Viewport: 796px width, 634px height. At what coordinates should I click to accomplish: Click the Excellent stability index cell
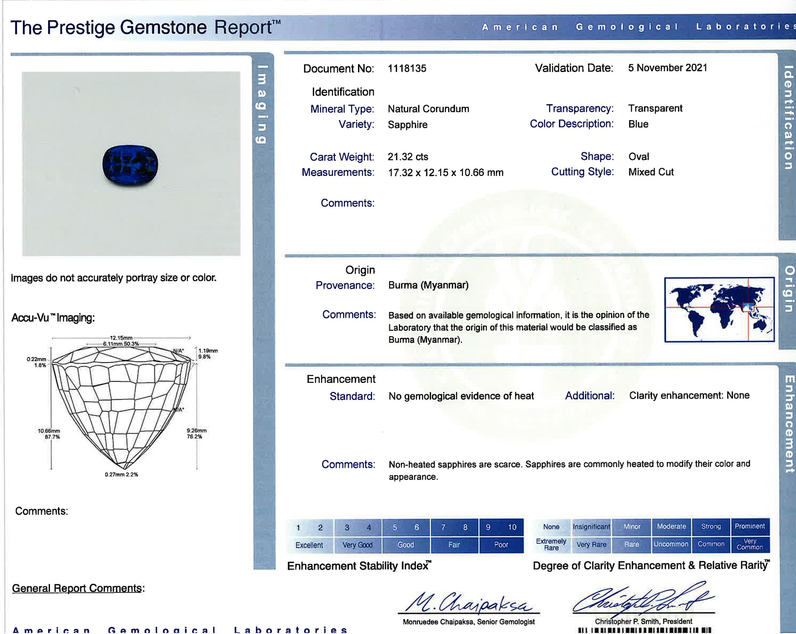point(309,545)
